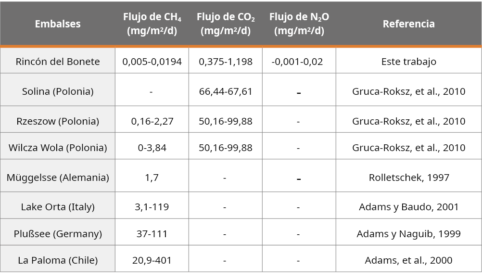Screen dimensions: 482x280
Task: Click the Lake Orta (Italy) cell
Action: click(x=58, y=207)
